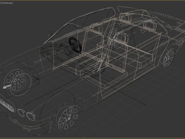Select the rear wheel of the car model
Image resolution: width=185 pixels, height=139 pixels.
169,58
